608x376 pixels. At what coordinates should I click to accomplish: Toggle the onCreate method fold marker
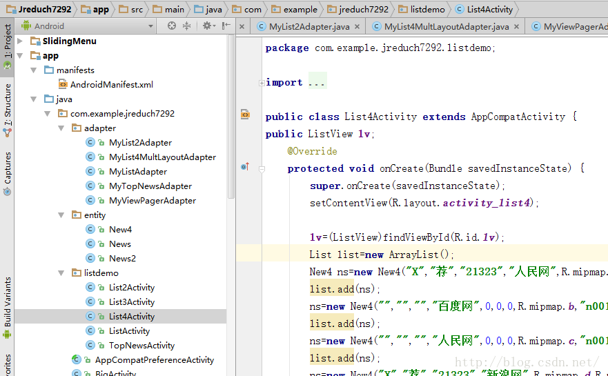[x=262, y=168]
